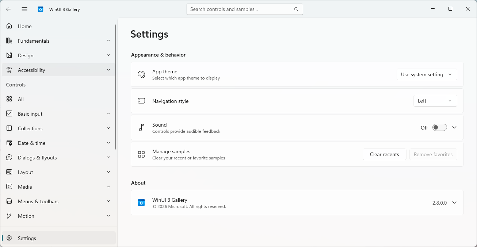The image size is (477, 247).
Task: Click the Date & time calendar icon
Action: (9, 143)
